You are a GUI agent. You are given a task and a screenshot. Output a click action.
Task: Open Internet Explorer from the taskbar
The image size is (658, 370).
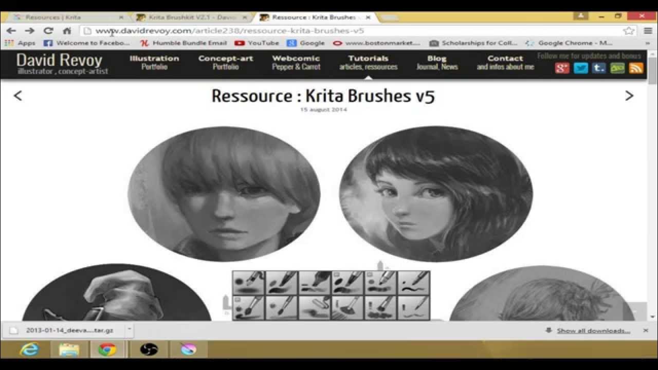(29, 349)
